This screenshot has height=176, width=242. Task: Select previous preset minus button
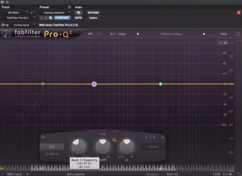coord(41,18)
